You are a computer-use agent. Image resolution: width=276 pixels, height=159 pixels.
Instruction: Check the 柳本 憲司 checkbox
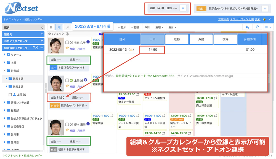pyautogui.click(x=67, y=124)
